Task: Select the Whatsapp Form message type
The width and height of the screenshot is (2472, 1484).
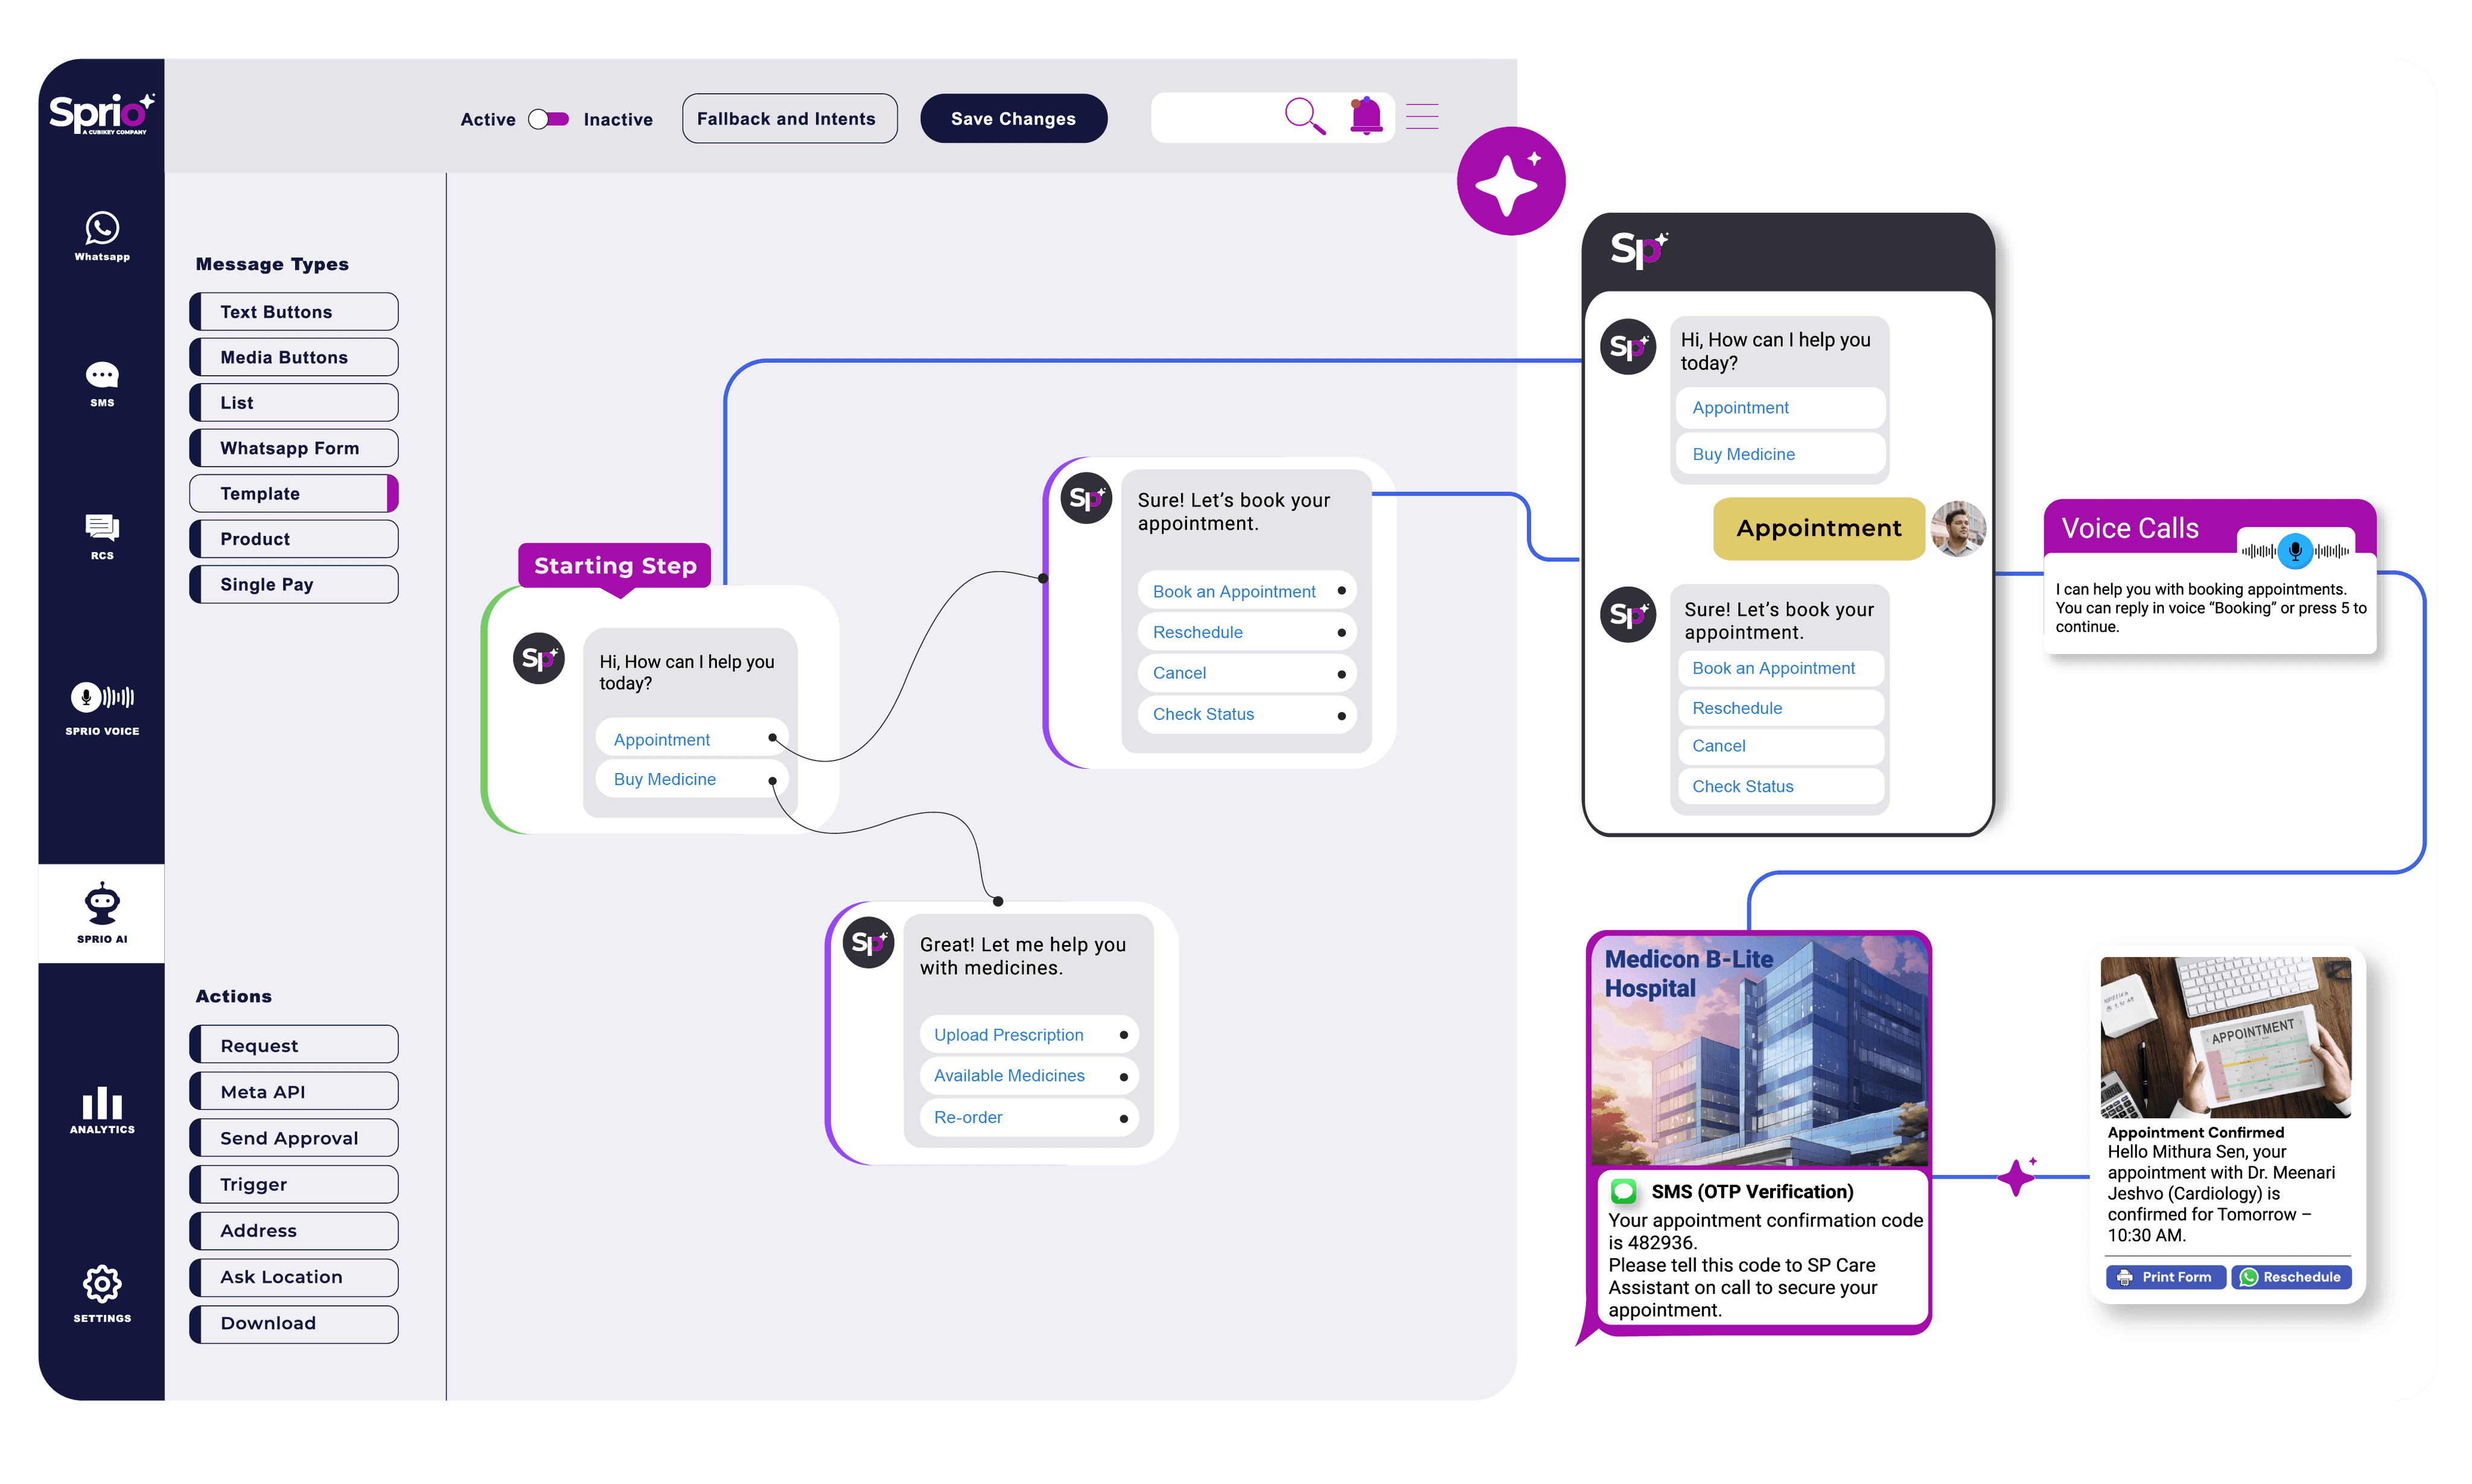Action: coord(294,448)
